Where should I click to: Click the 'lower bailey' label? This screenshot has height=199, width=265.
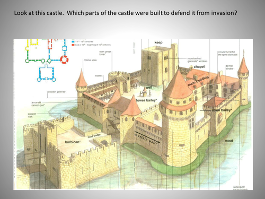click(146, 100)
